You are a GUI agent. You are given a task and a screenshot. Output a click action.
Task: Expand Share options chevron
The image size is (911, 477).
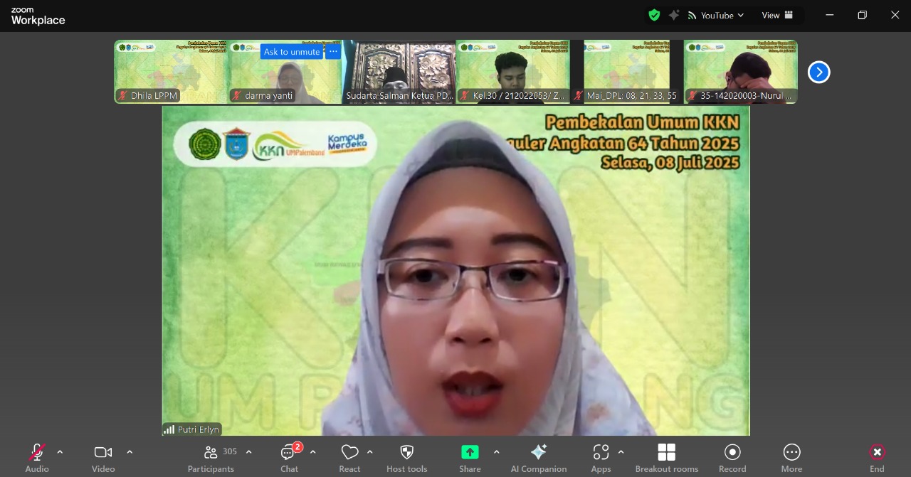point(496,452)
